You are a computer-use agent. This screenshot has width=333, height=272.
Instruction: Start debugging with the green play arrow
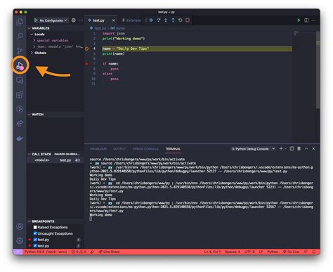click(36, 20)
